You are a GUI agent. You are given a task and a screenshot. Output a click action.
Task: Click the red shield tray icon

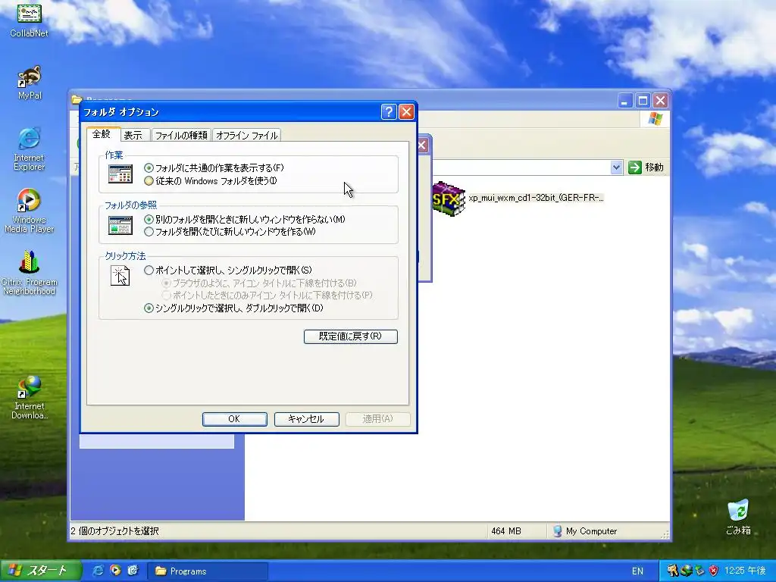coord(713,571)
